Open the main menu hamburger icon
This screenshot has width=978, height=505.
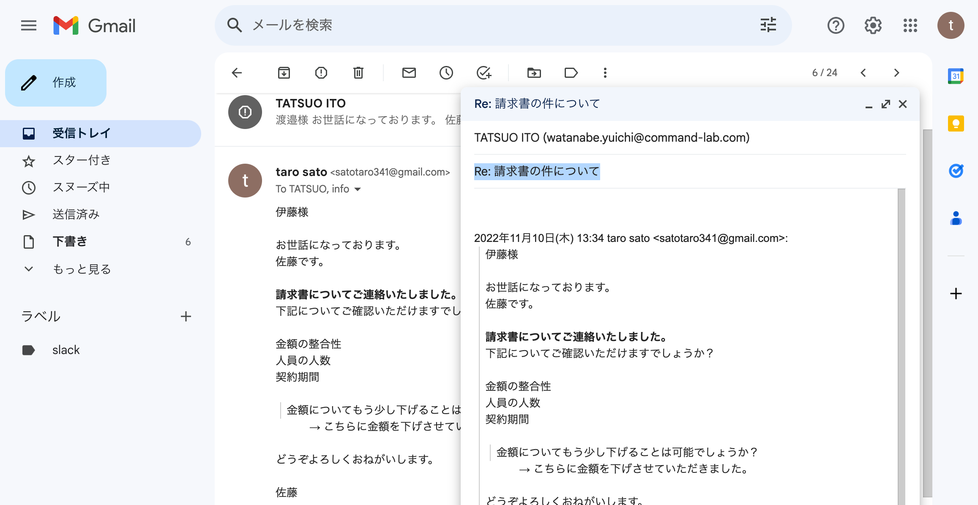[29, 25]
